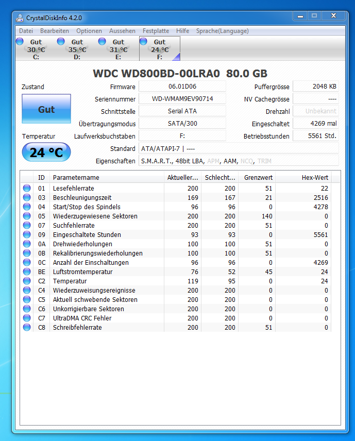The width and height of the screenshot is (355, 441).
Task: Click the serial number field WD-WMAM9EV90714
Action: point(182,99)
